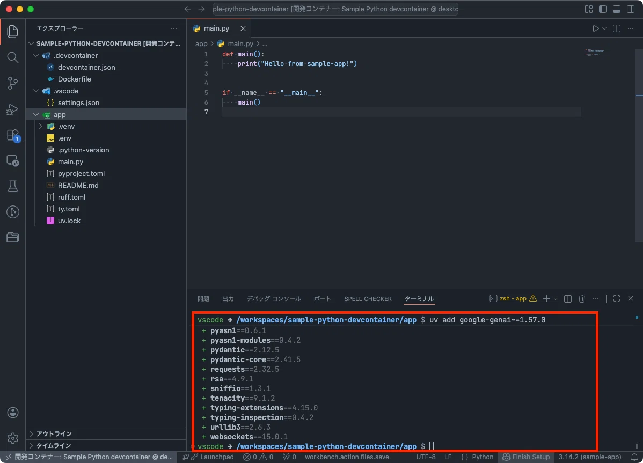This screenshot has width=643, height=463.
Task: Click Finish Setup in the status bar
Action: (x=526, y=457)
